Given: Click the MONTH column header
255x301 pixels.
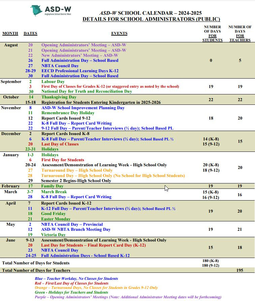Looking at the screenshot, I should 10,33.
